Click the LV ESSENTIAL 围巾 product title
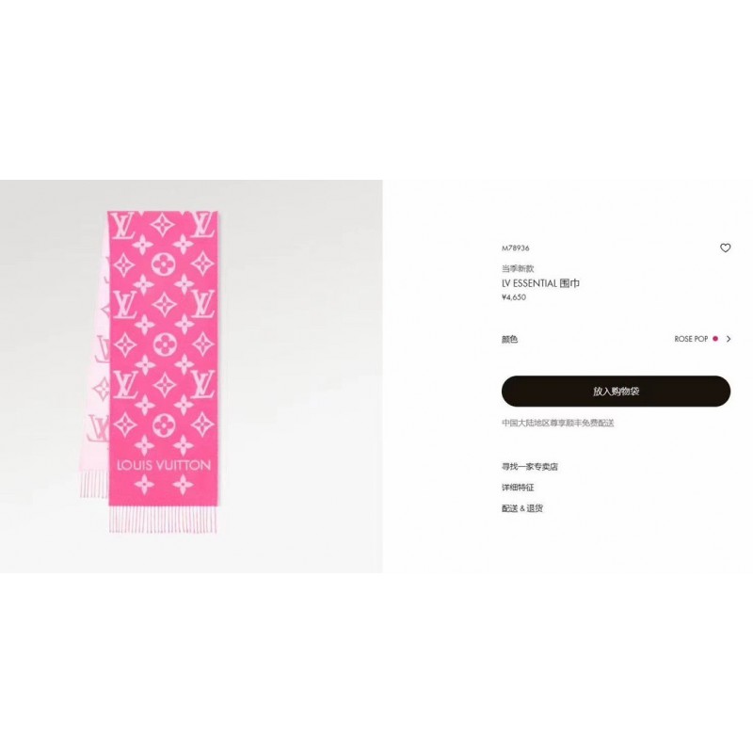 tap(540, 283)
